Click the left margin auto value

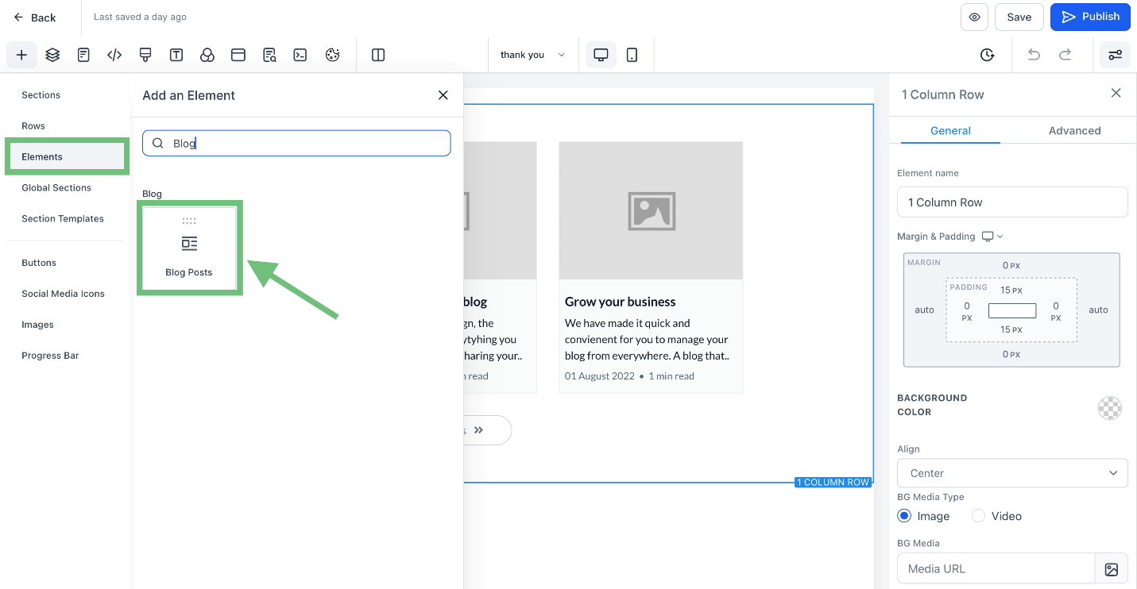coord(924,310)
